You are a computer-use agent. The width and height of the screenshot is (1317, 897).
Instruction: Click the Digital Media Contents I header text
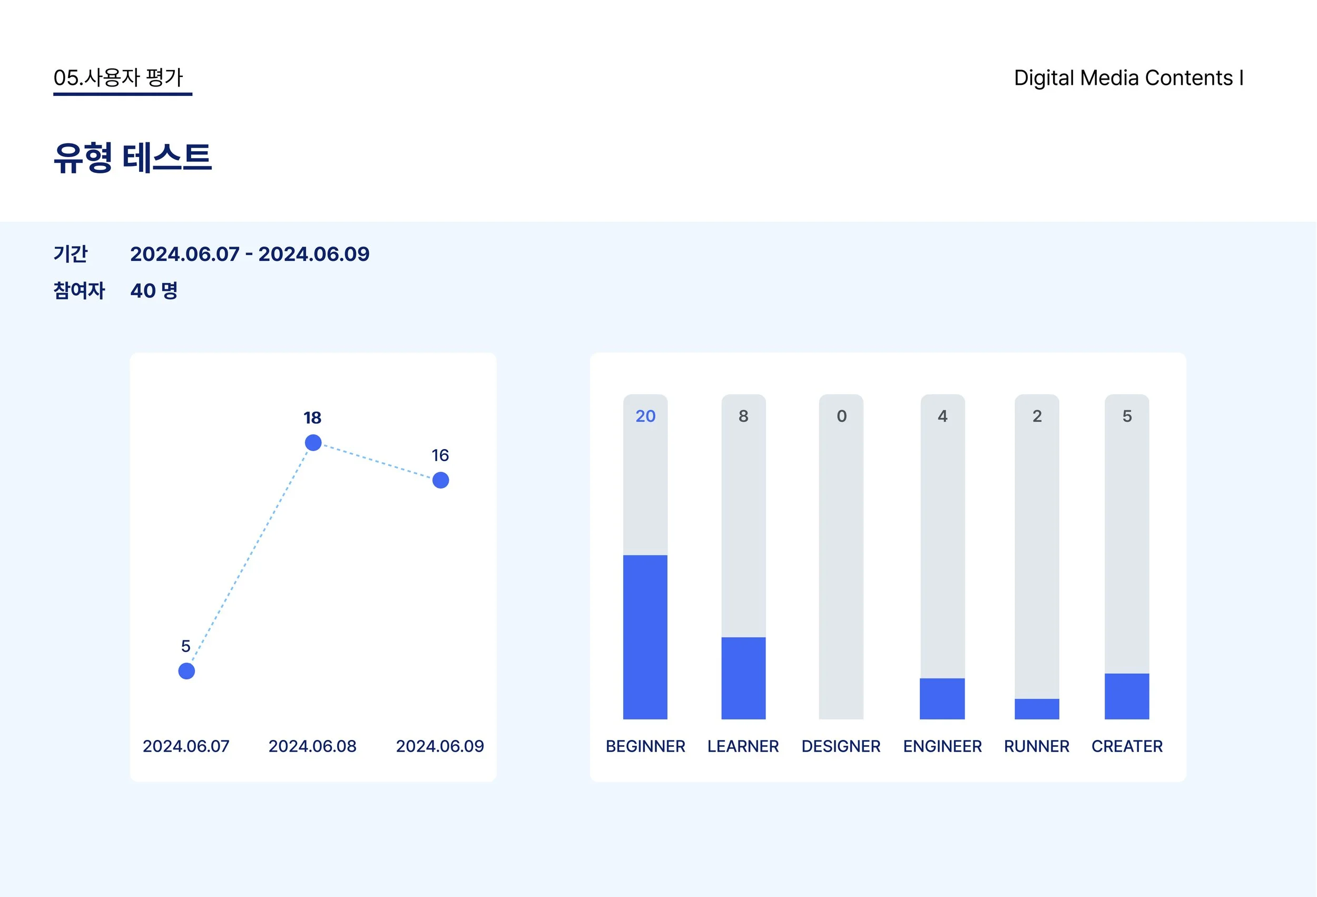point(1129,77)
